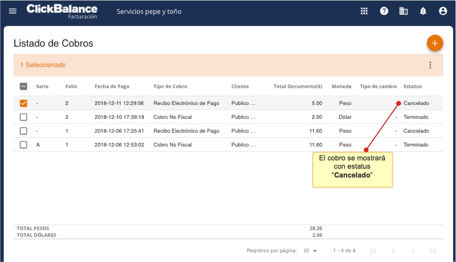The width and height of the screenshot is (456, 262).
Task: Open the notifications bell
Action: (423, 12)
